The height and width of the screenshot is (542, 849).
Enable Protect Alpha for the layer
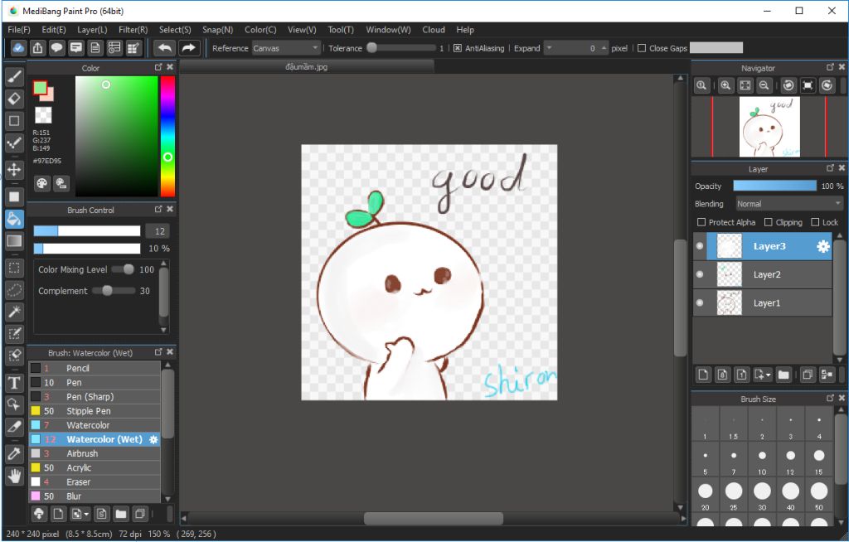coord(701,223)
